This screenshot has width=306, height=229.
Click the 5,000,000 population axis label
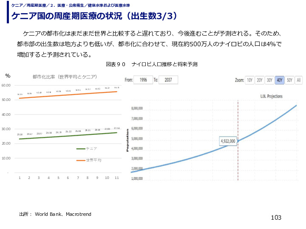point(137,138)
